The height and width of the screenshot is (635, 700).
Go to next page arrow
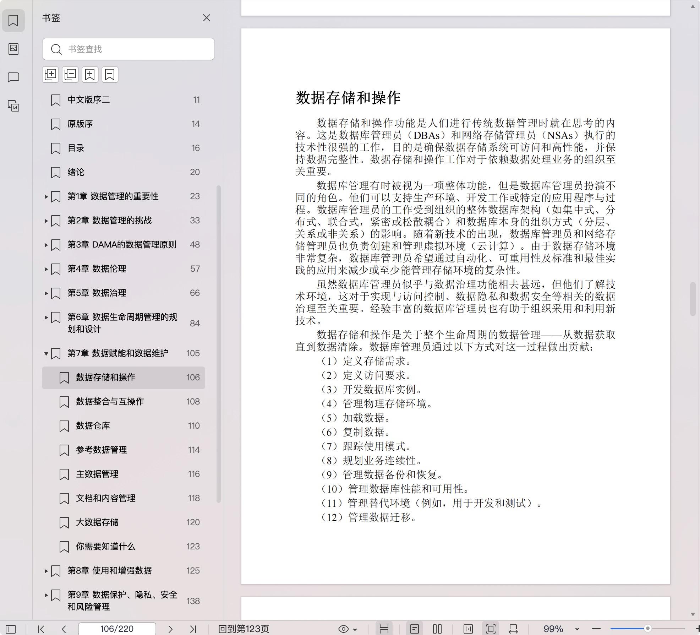[170, 629]
